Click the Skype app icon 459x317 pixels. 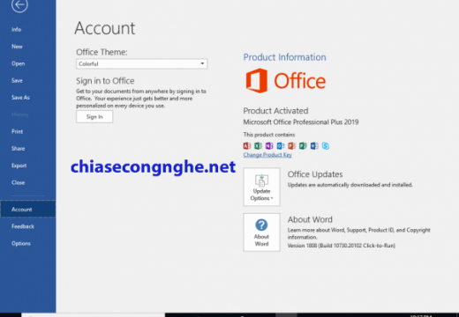click(x=326, y=145)
